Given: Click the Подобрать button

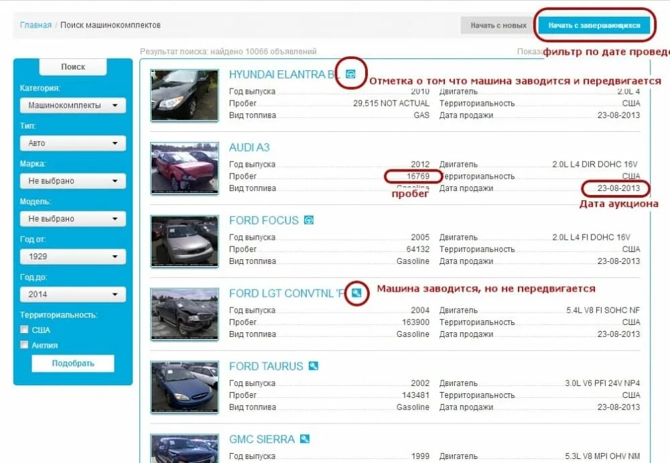Looking at the screenshot, I should 73,363.
